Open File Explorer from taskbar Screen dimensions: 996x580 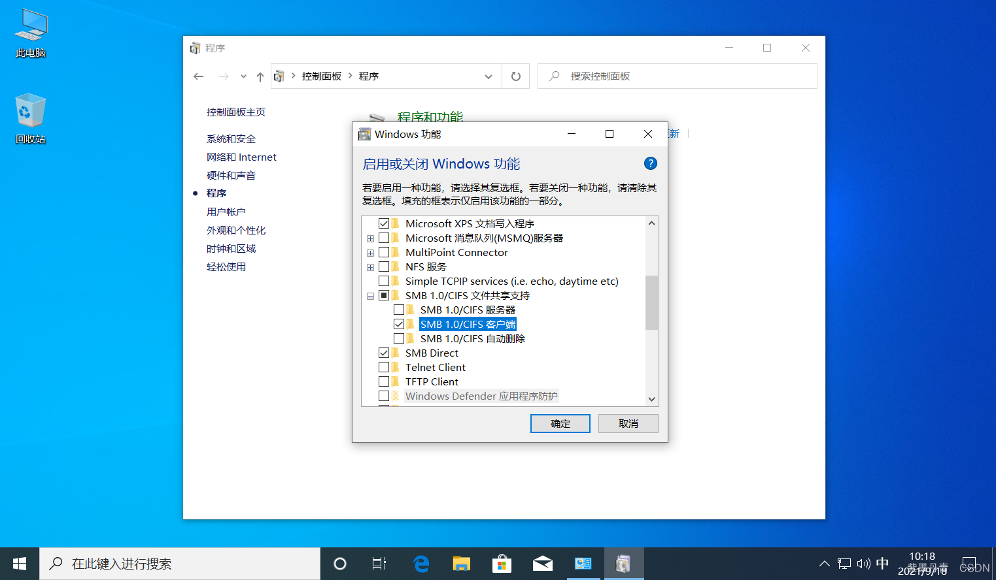[462, 564]
